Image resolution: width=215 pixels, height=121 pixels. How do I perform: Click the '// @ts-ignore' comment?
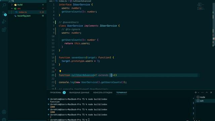click(x=71, y=29)
